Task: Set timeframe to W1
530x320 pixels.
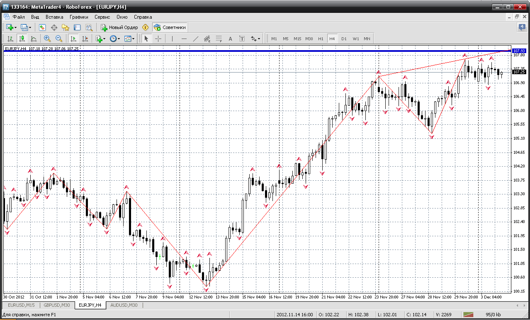Action: pos(355,39)
